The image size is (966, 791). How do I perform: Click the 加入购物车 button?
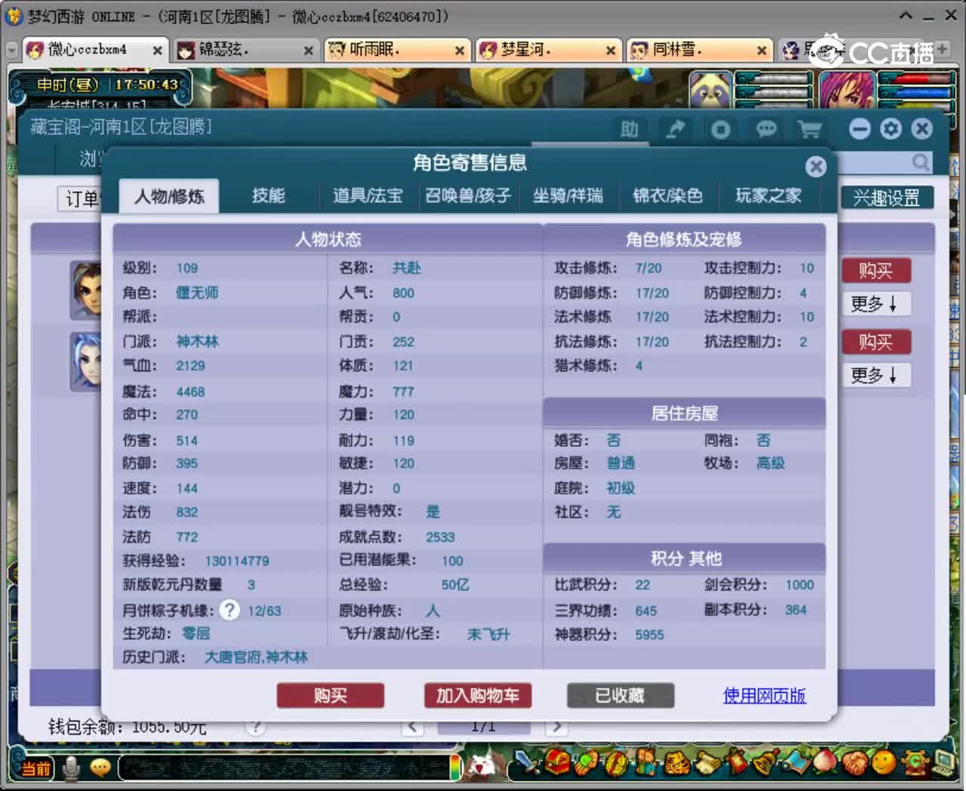[478, 695]
